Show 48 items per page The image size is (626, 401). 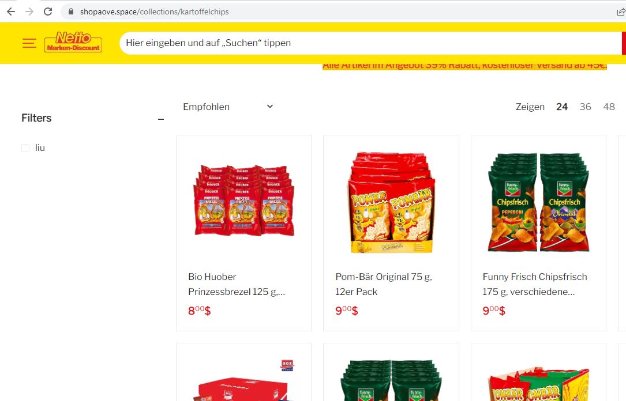[x=609, y=107]
